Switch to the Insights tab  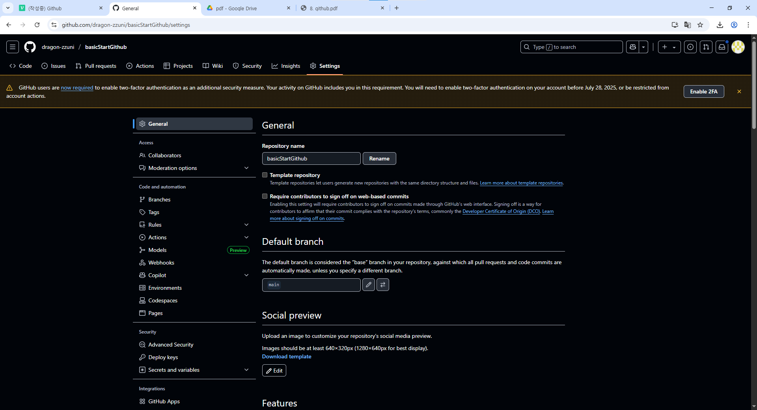(x=286, y=66)
